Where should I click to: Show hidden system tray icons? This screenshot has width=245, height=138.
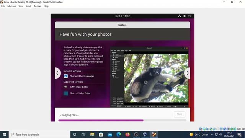tap(212, 135)
